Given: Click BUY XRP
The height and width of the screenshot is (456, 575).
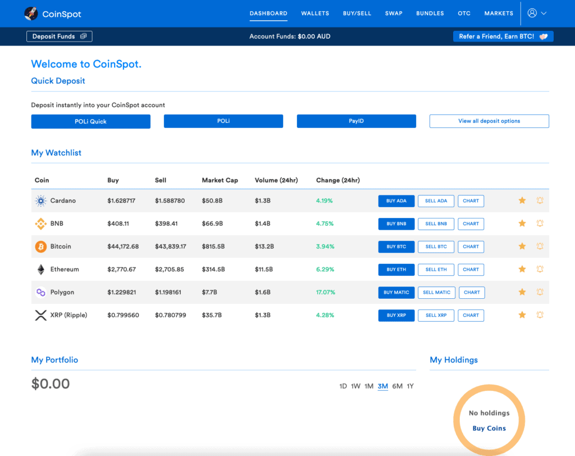Looking at the screenshot, I should coord(396,316).
